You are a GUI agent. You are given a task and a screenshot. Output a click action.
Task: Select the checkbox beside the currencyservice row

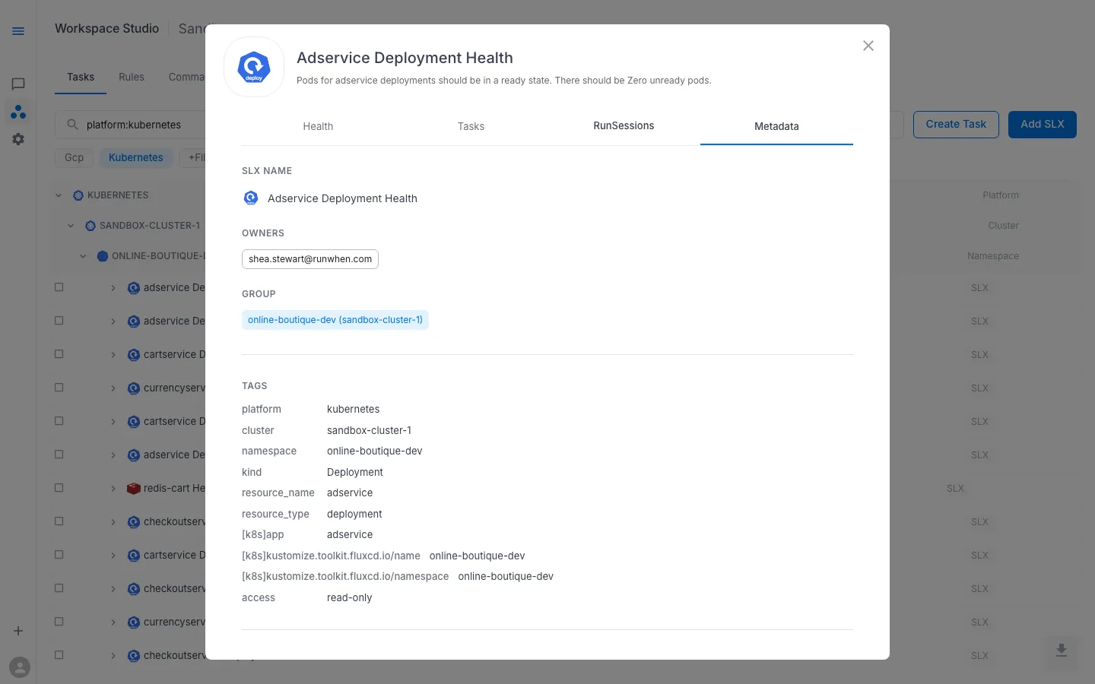(59, 388)
